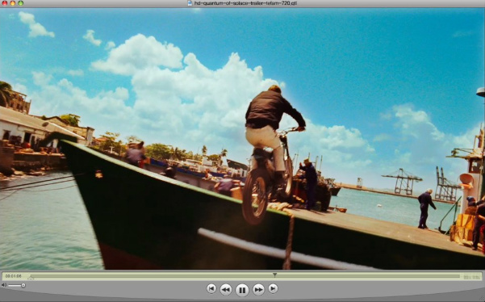Viewport: 485px width, 302px height.
Task: Jump to the beginning of the movie
Action: (211, 289)
